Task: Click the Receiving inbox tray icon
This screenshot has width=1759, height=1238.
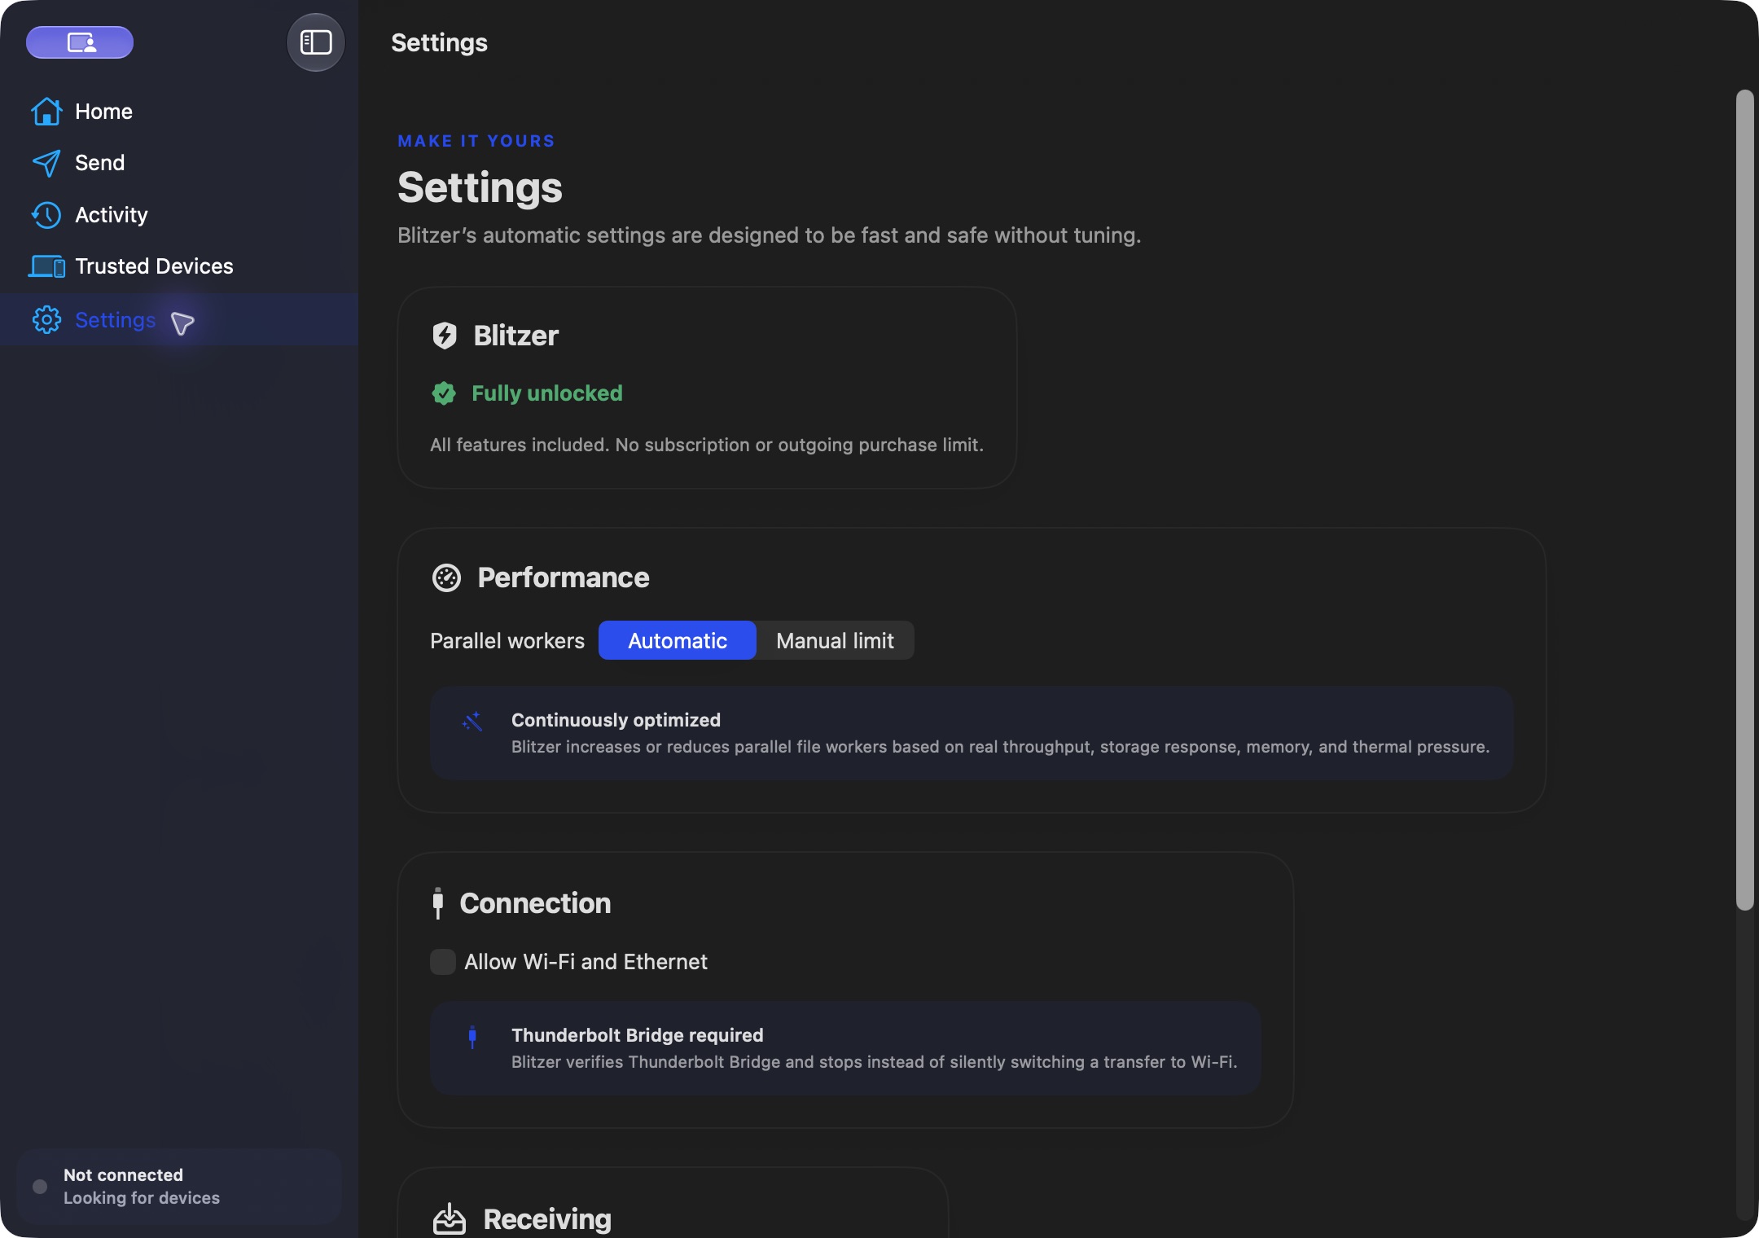Action: pyautogui.click(x=449, y=1219)
